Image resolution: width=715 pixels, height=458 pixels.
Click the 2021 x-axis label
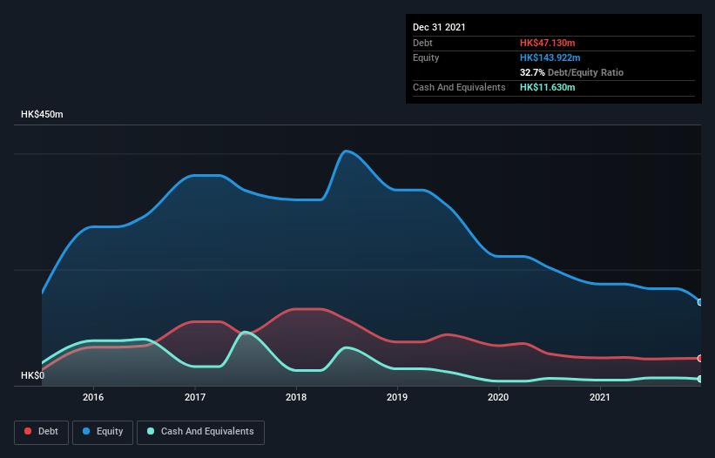pos(600,397)
